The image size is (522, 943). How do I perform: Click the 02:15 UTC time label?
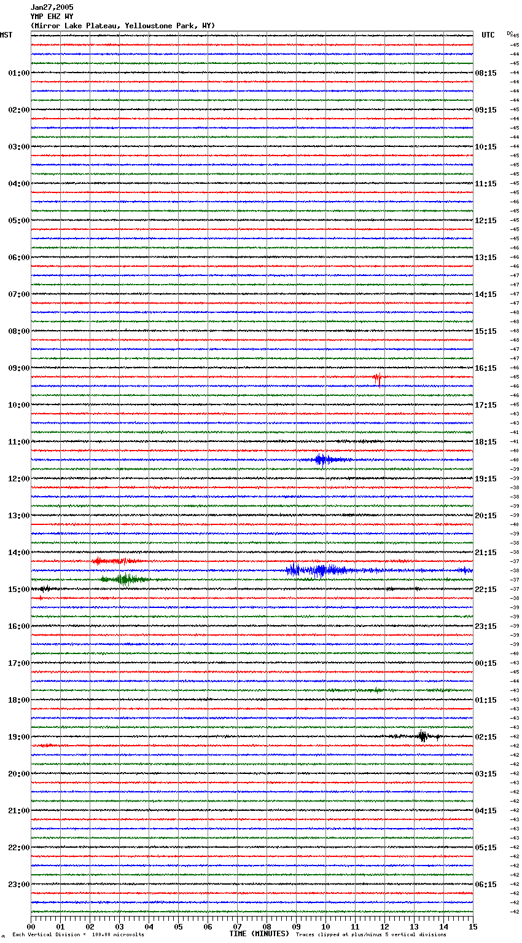tap(486, 737)
